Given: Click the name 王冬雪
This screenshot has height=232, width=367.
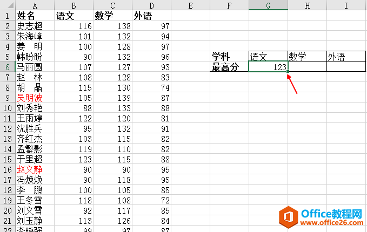Looking at the screenshot, I should coord(29,200).
